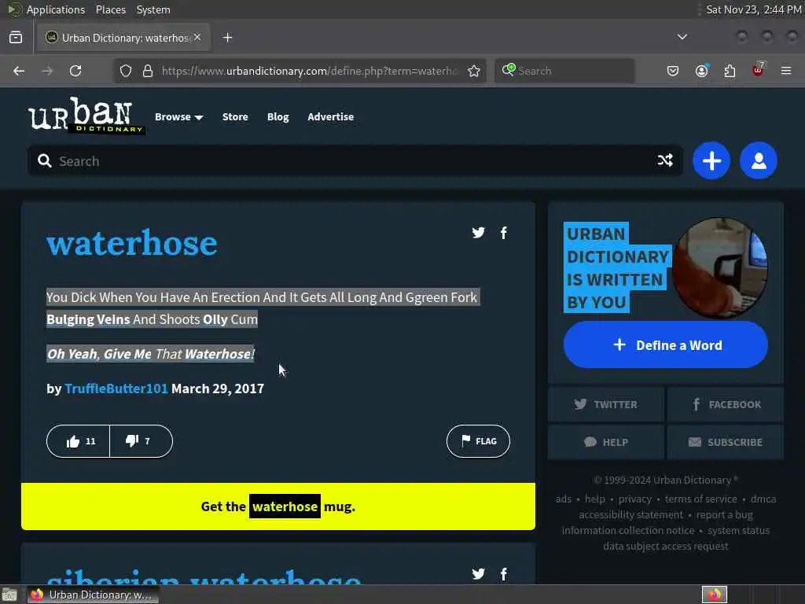Open the waterhose headword link
The height and width of the screenshot is (604, 805).
132,243
